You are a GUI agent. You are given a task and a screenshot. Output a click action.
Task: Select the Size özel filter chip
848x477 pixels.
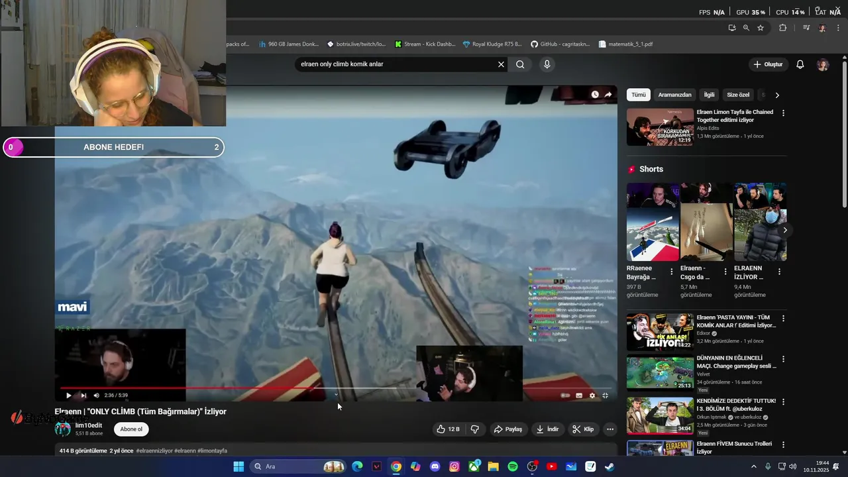[x=738, y=95]
